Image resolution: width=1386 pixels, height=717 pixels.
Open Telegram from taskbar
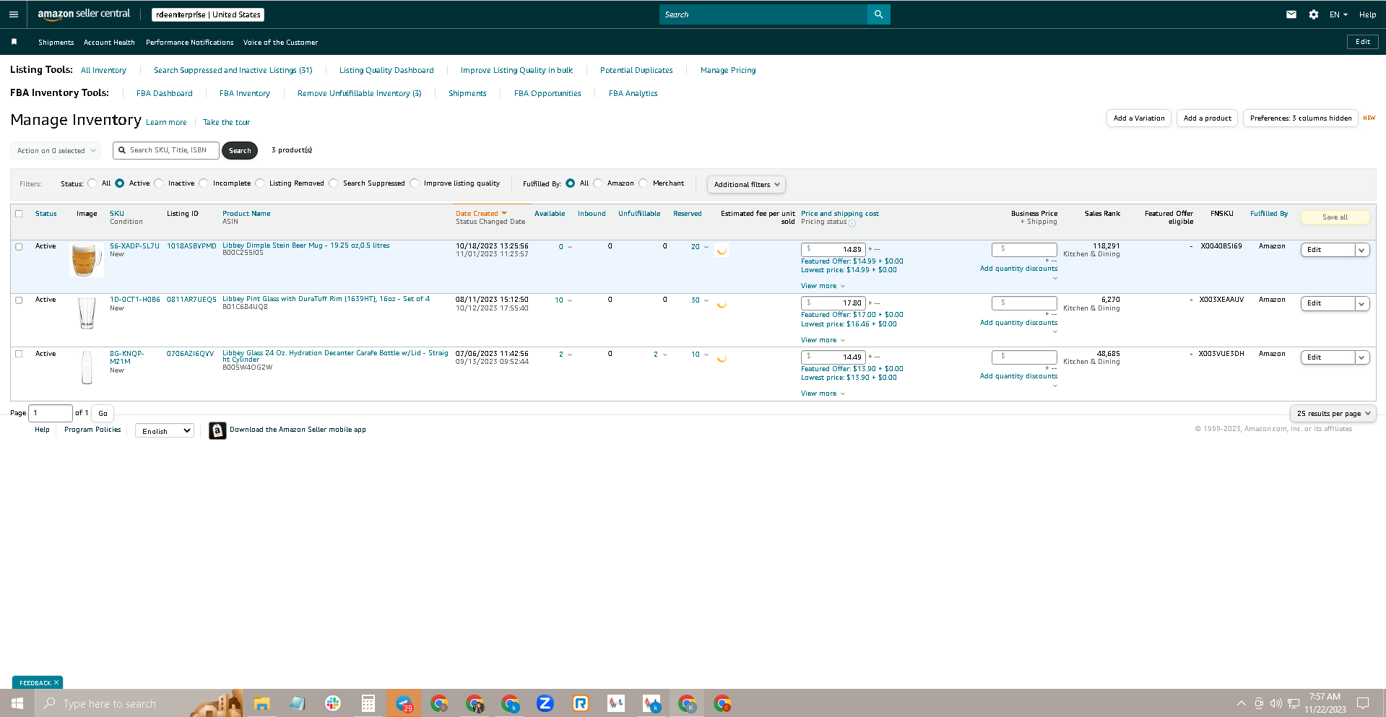coord(404,703)
